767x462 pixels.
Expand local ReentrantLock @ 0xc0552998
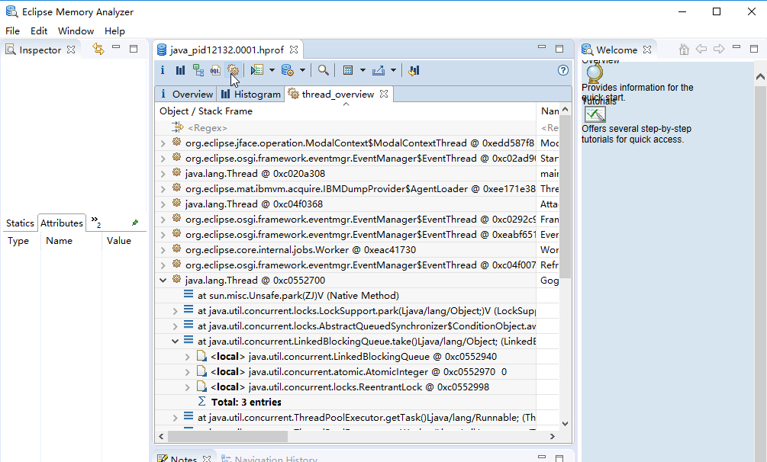pyautogui.click(x=187, y=387)
